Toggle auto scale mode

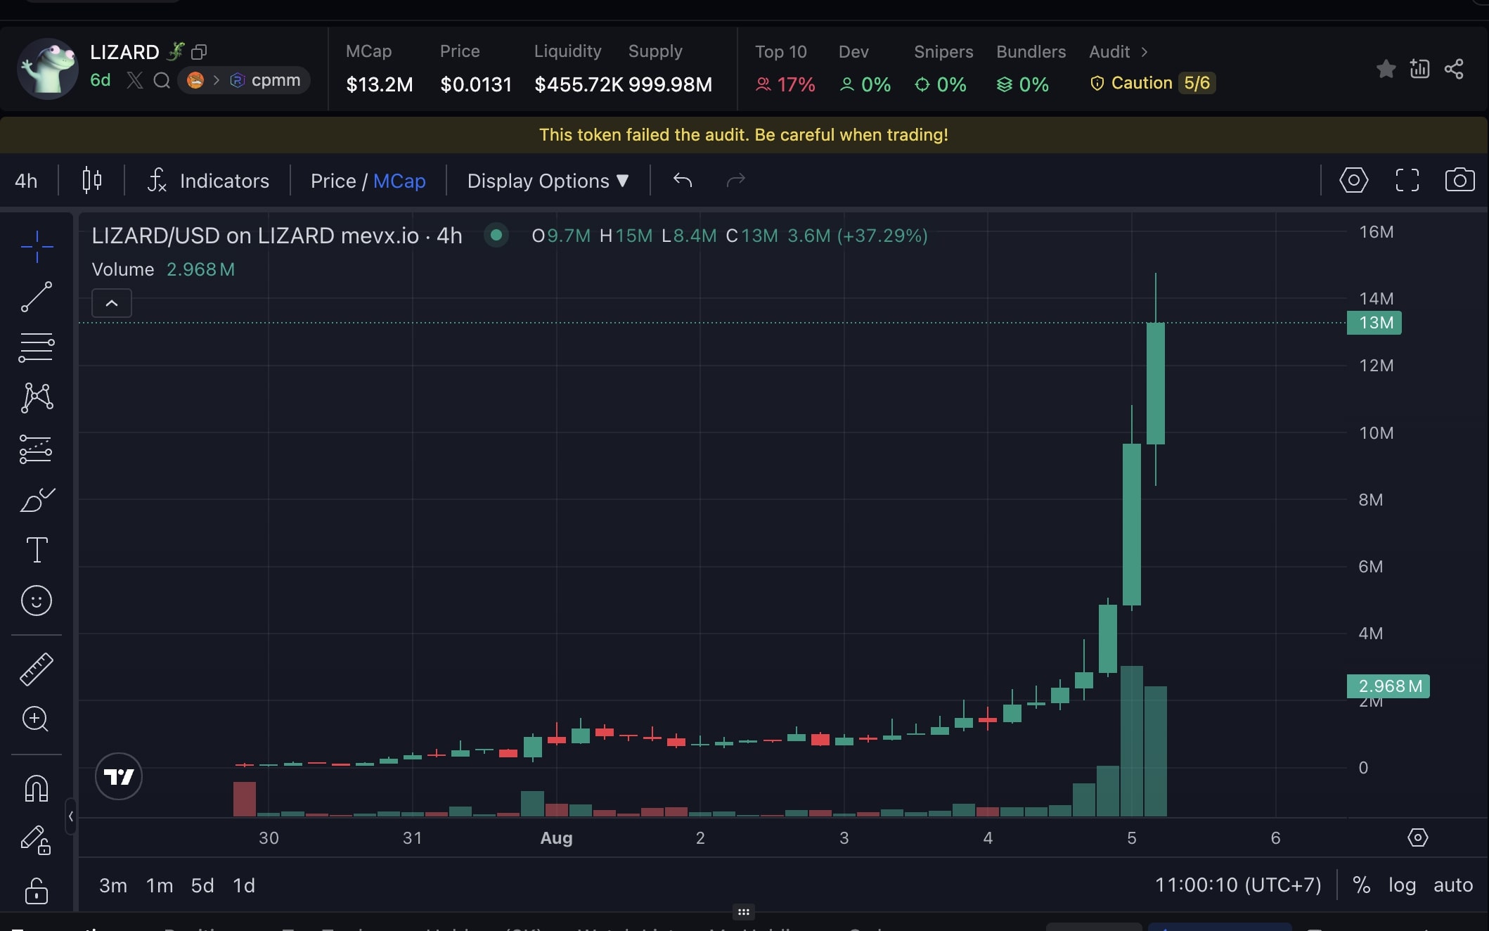(1453, 885)
